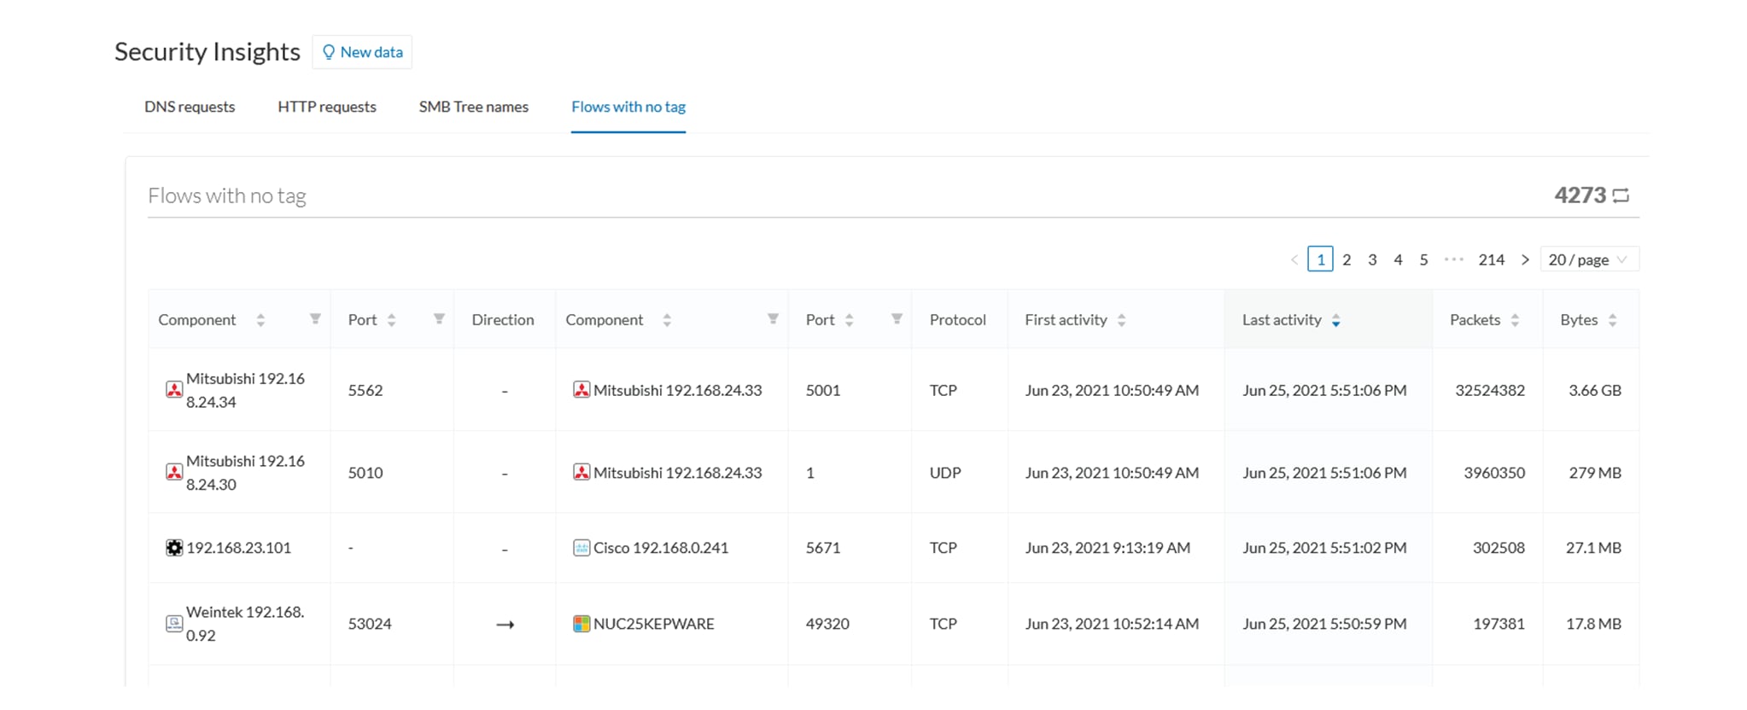The height and width of the screenshot is (710, 1747).
Task: Jump to last page 214
Action: [x=1492, y=259]
